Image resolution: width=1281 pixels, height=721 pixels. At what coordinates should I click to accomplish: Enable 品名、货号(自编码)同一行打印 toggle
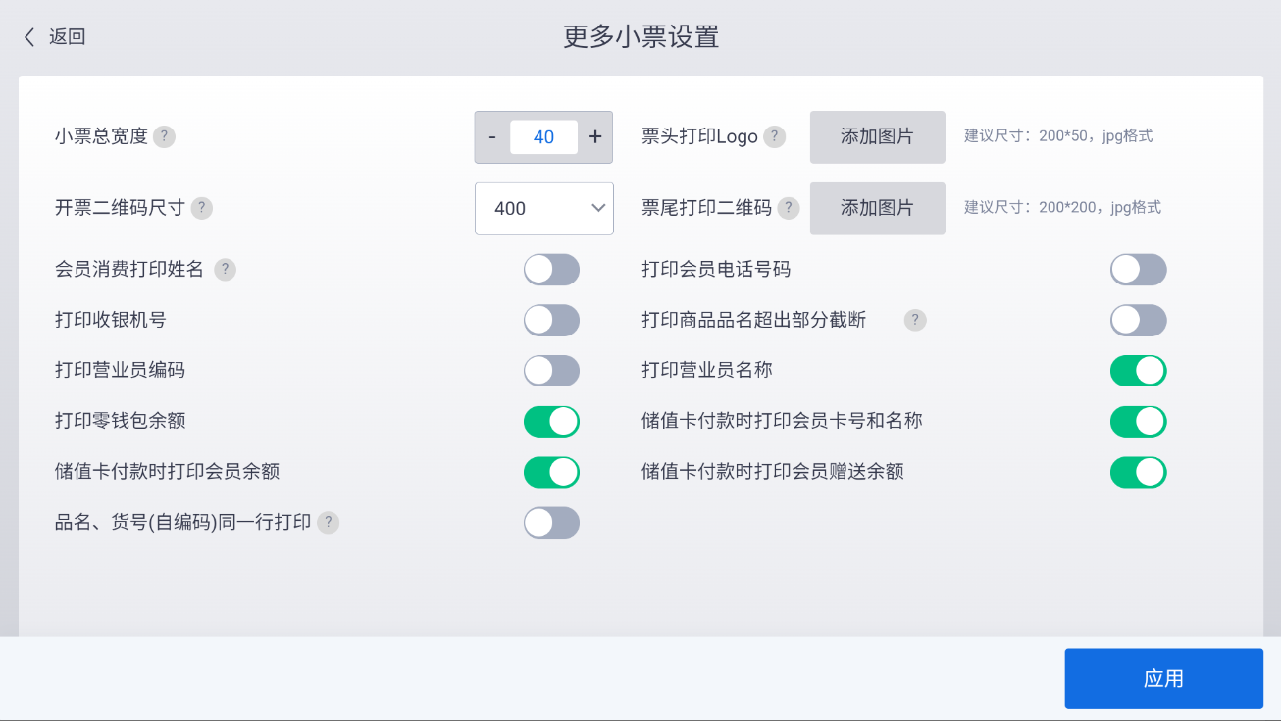tap(551, 523)
